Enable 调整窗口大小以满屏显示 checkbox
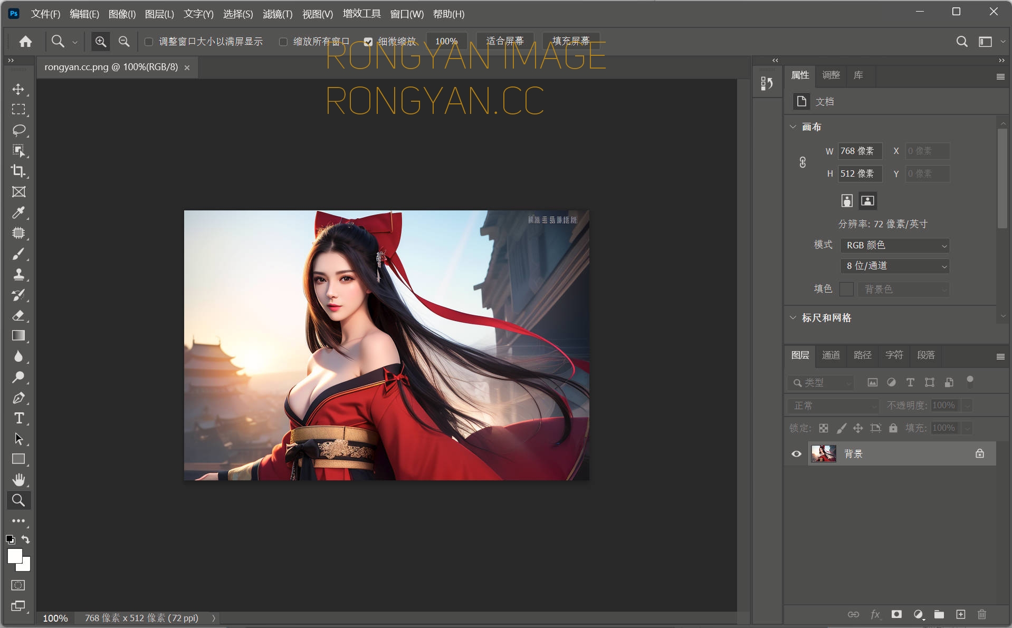Viewport: 1012px width, 628px height. pos(149,42)
